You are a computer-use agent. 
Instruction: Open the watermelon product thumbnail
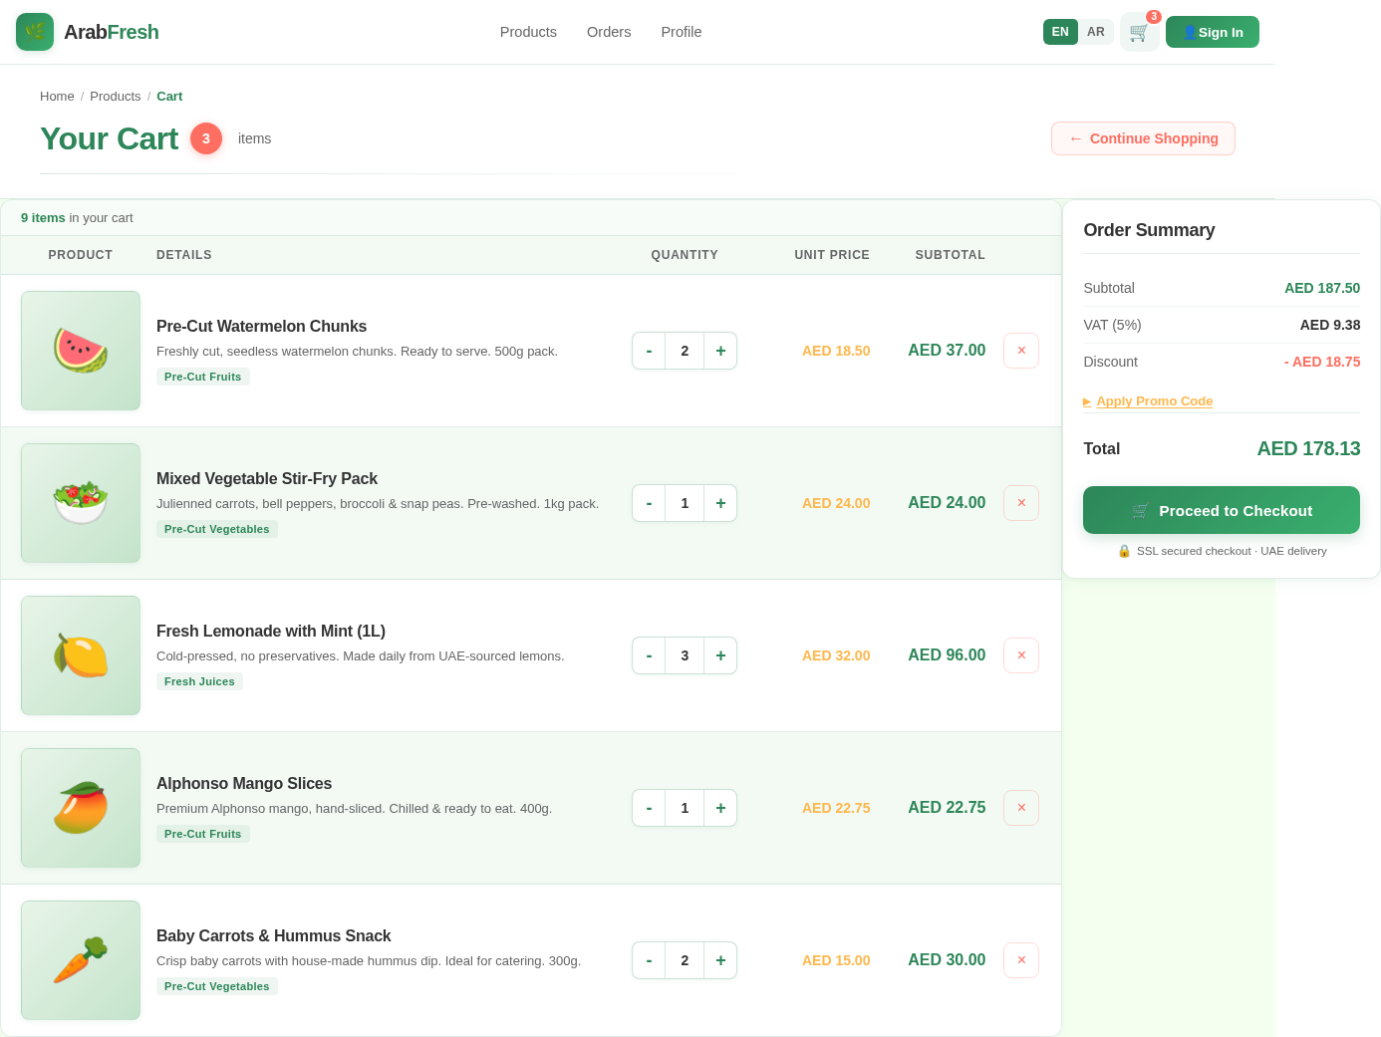[81, 351]
